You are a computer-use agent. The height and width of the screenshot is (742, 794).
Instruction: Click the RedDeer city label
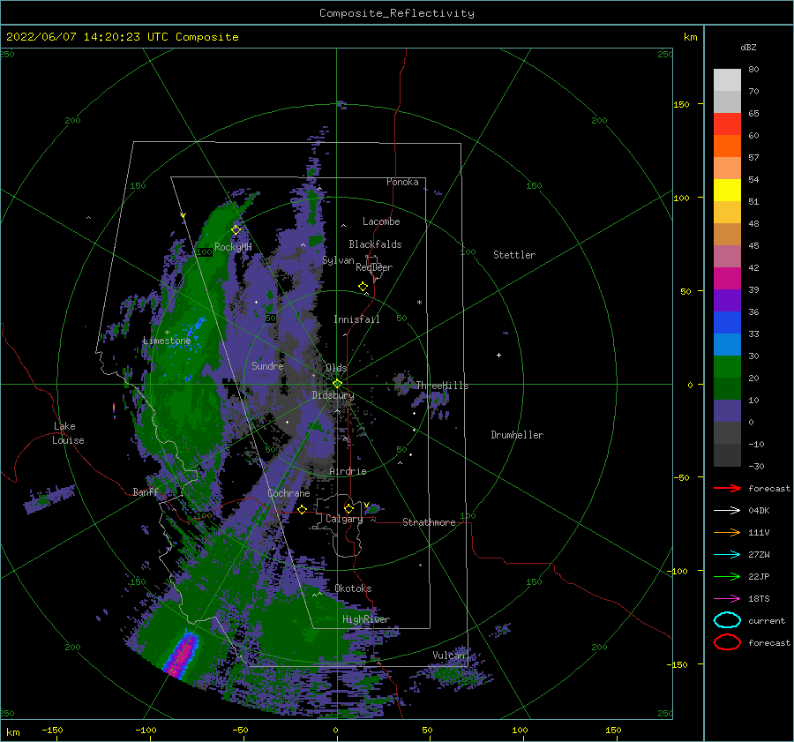point(374,267)
